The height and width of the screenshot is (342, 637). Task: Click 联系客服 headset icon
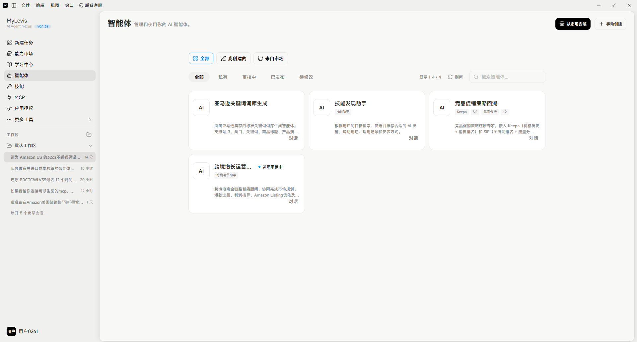(x=81, y=5)
